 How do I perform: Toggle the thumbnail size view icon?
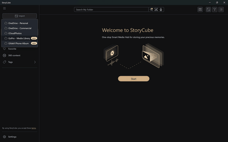[x=208, y=10]
